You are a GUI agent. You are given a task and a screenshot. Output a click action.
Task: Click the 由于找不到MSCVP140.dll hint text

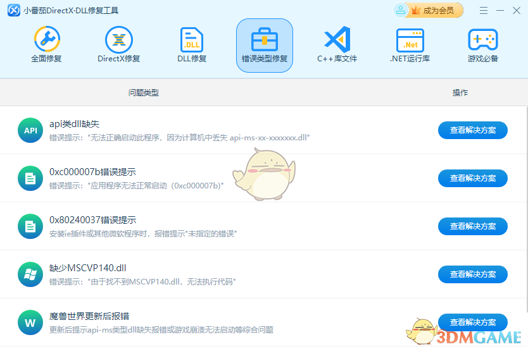click(x=142, y=282)
